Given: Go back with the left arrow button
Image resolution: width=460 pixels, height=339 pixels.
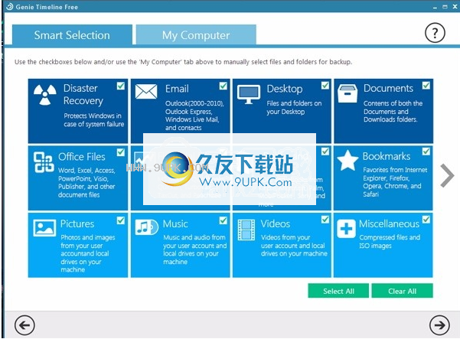Looking at the screenshot, I should pos(24,325).
